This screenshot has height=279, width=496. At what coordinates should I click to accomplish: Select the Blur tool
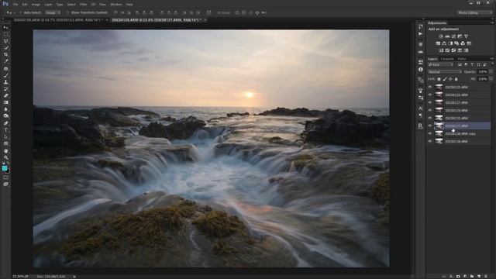5,109
